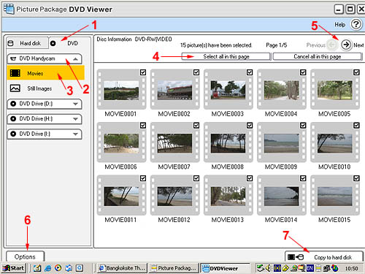Viewport: 365px width, 274px height.
Task: Click Select all in this page
Action: (226, 56)
